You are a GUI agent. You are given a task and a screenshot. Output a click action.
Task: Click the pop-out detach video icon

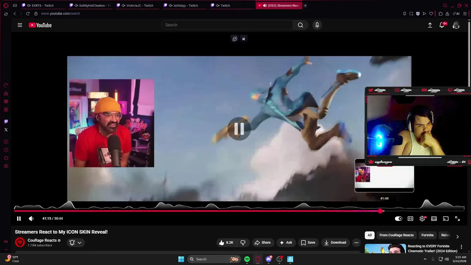click(x=235, y=39)
